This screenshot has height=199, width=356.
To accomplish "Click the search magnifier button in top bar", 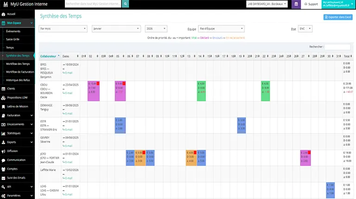I will [x=125, y=4].
